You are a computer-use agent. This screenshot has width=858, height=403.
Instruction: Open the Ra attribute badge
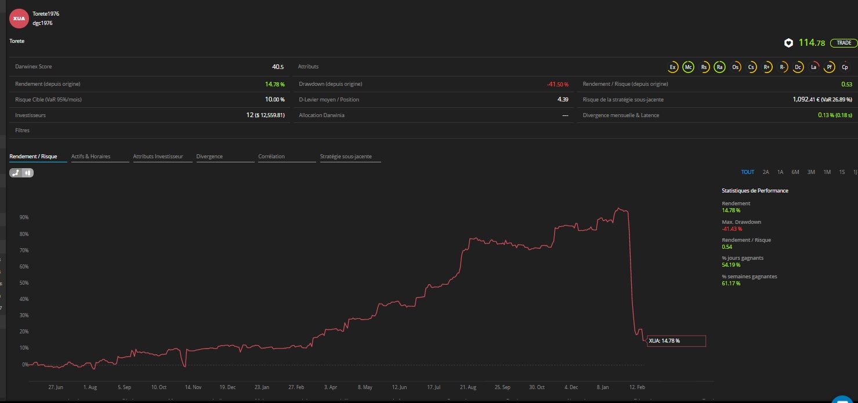click(x=720, y=67)
